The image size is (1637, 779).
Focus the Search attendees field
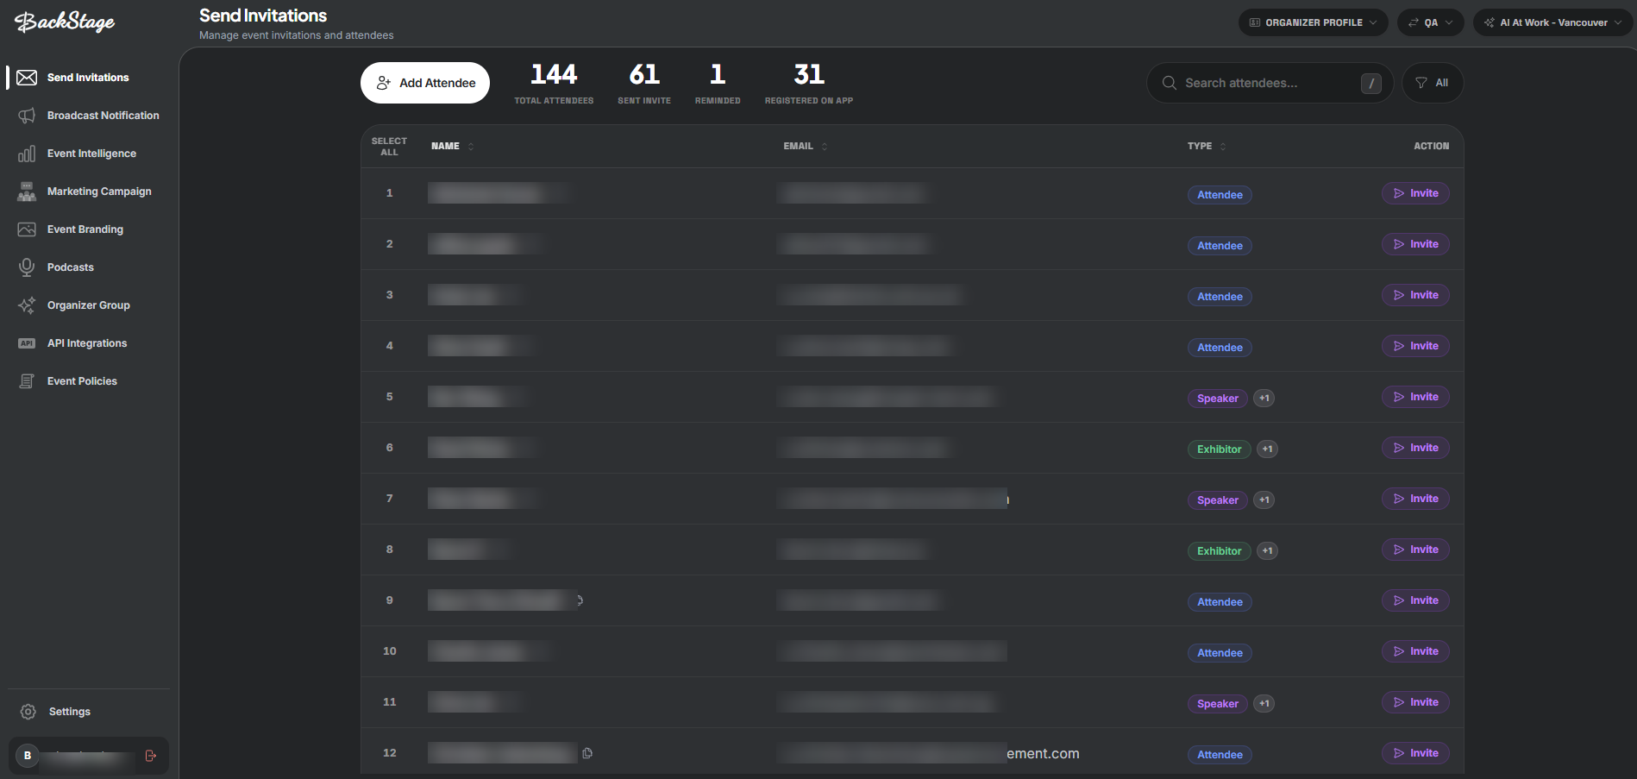coord(1270,83)
